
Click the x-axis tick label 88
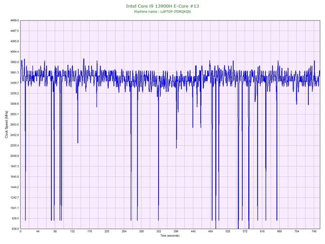pos(55,231)
